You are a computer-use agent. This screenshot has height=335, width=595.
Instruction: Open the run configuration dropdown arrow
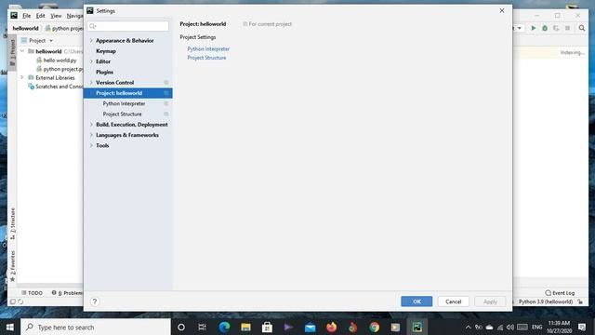(520, 28)
